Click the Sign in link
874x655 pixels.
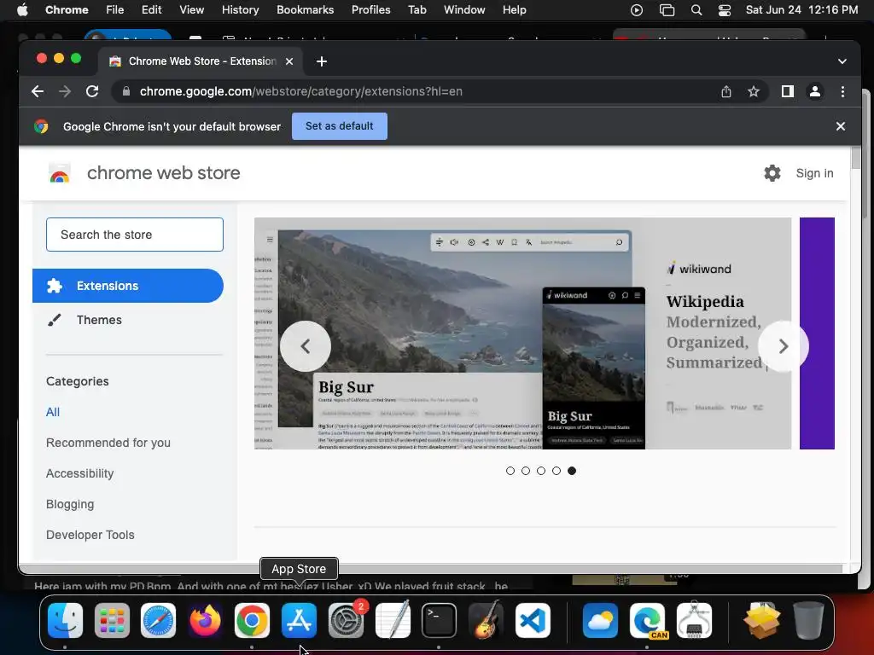coord(814,173)
